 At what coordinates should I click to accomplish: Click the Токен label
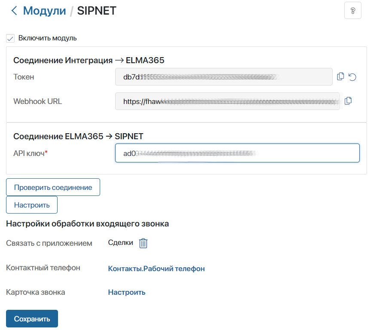[x=24, y=77]
